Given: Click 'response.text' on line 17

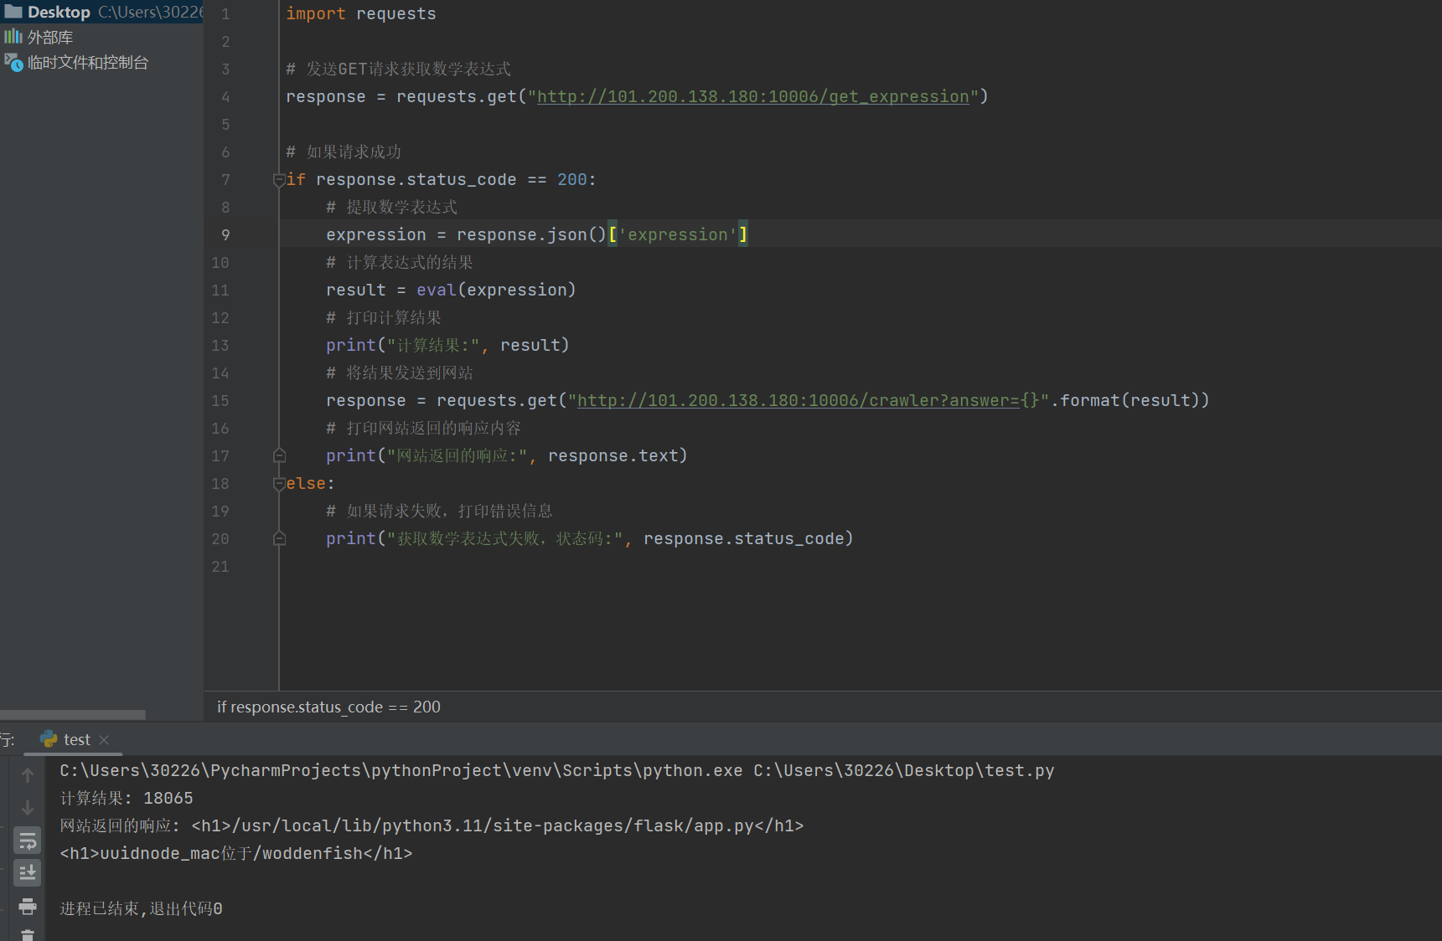Looking at the screenshot, I should click(x=612, y=455).
